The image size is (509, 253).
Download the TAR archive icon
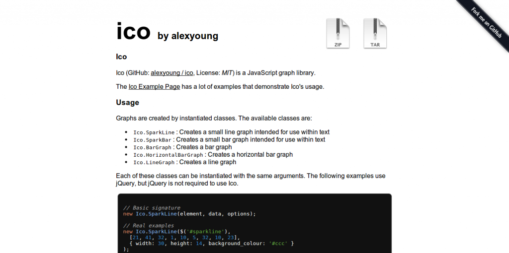click(x=375, y=33)
